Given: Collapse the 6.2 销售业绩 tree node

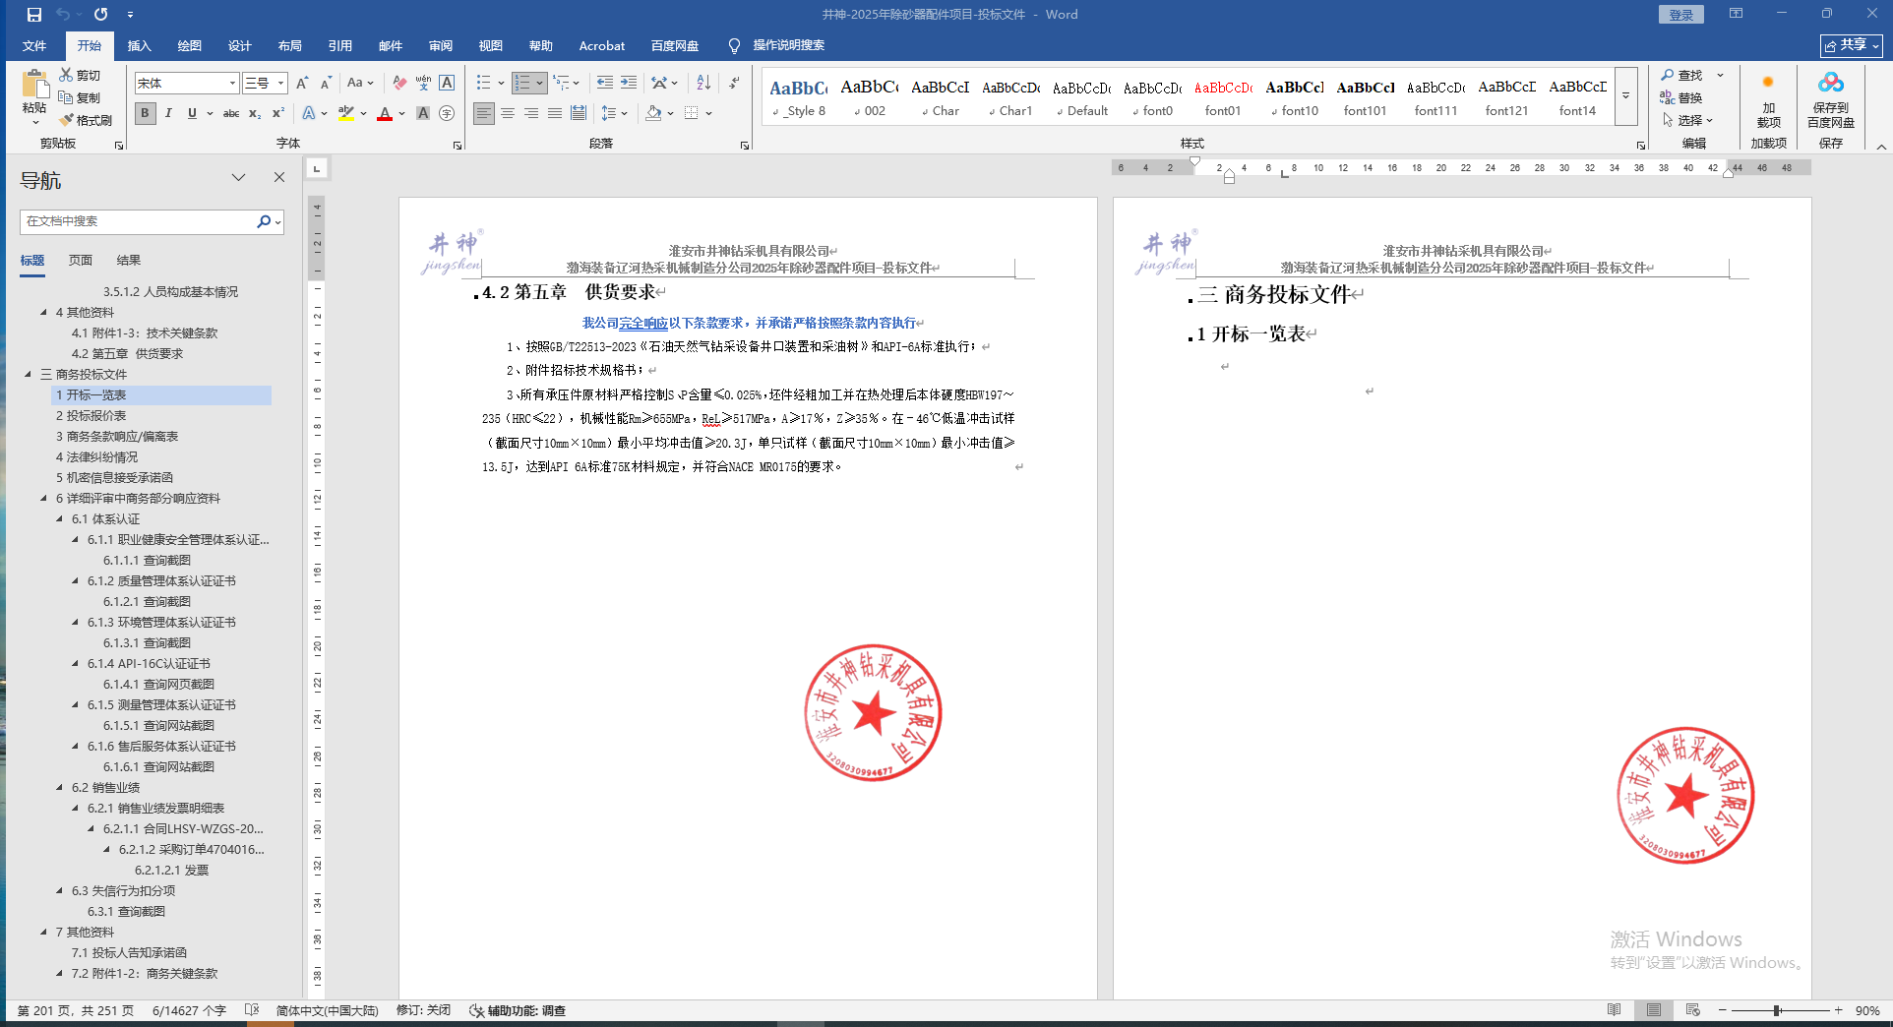Looking at the screenshot, I should pos(60,787).
